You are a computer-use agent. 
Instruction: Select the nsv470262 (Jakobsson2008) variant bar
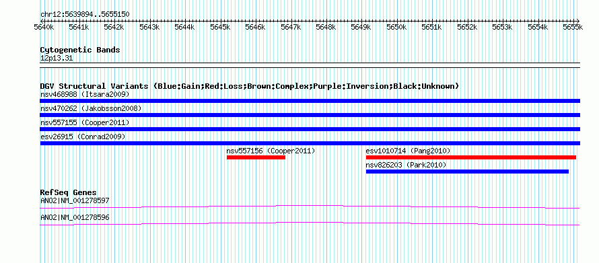(310, 115)
